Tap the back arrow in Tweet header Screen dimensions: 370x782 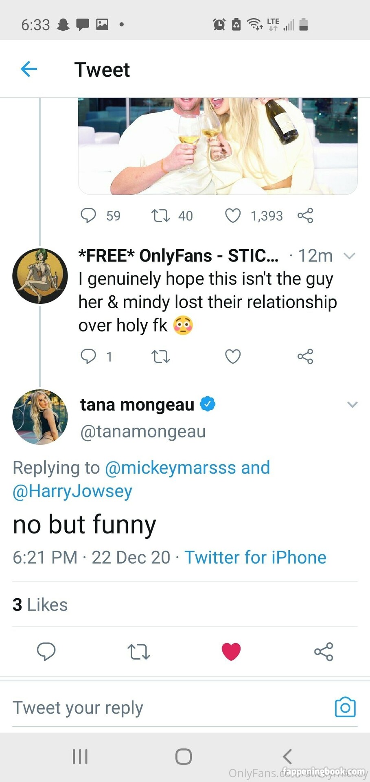[x=29, y=69]
